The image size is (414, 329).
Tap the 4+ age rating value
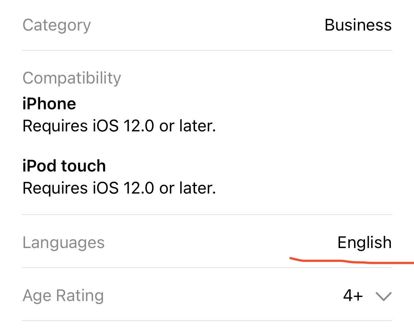click(x=353, y=296)
